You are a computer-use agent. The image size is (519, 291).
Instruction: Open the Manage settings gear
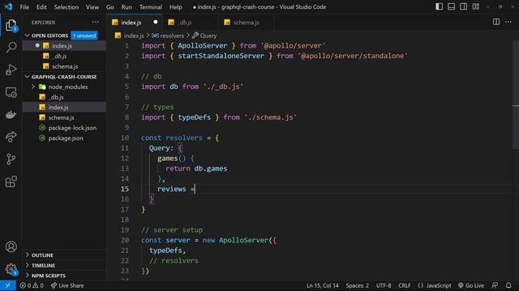click(11, 269)
